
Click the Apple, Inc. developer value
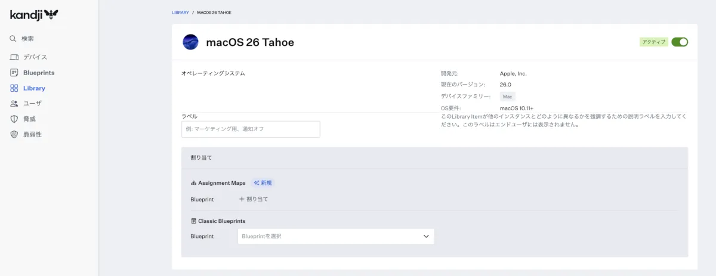click(513, 73)
